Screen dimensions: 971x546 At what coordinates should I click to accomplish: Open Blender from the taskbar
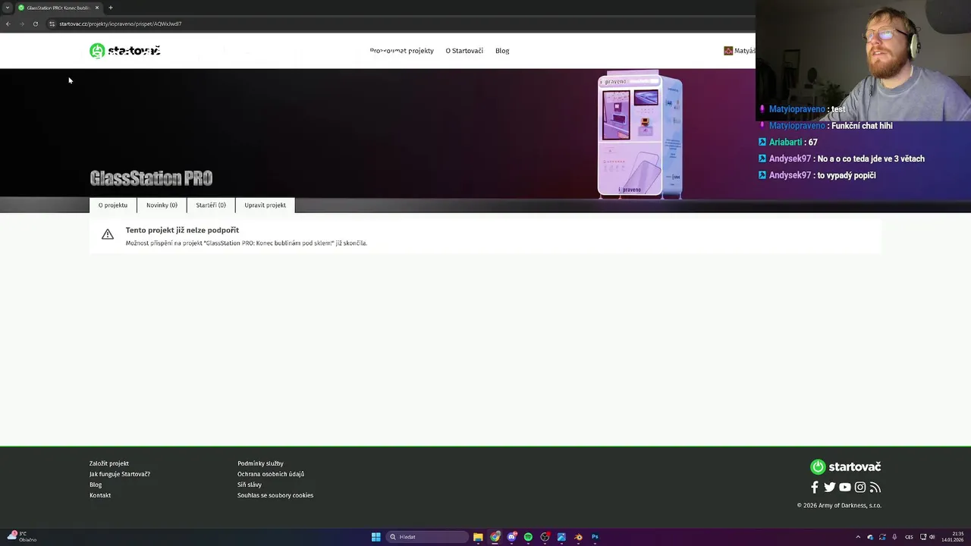tap(578, 537)
